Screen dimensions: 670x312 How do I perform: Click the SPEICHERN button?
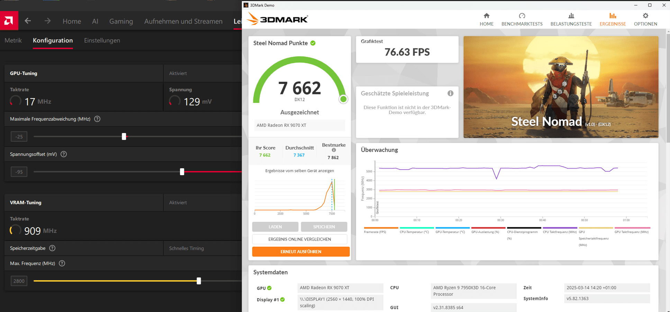point(324,227)
